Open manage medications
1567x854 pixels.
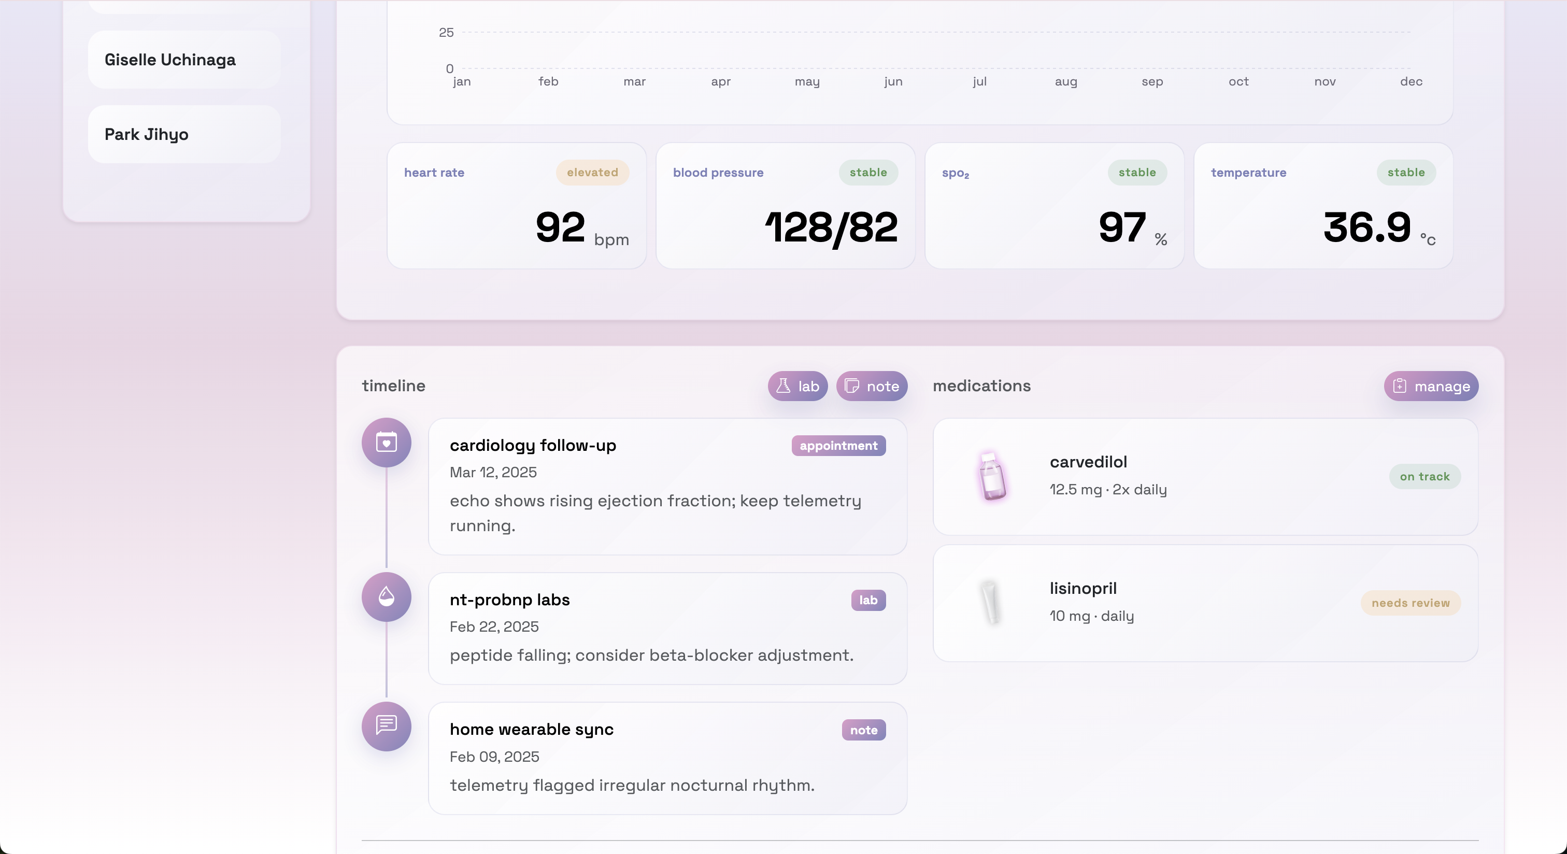(x=1431, y=386)
